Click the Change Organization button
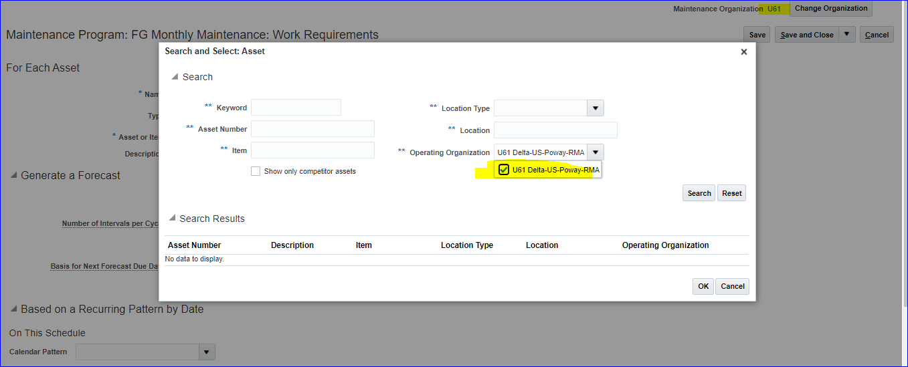908x367 pixels. click(831, 9)
